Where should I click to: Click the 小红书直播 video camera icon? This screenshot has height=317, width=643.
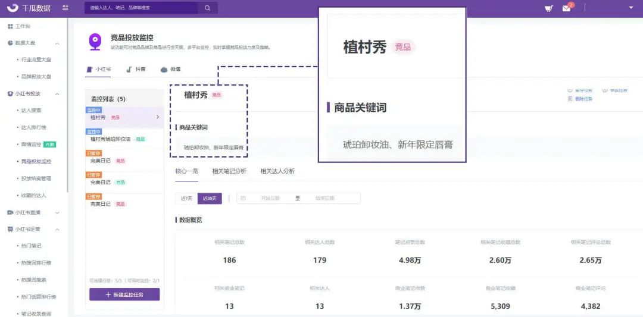[10, 212]
